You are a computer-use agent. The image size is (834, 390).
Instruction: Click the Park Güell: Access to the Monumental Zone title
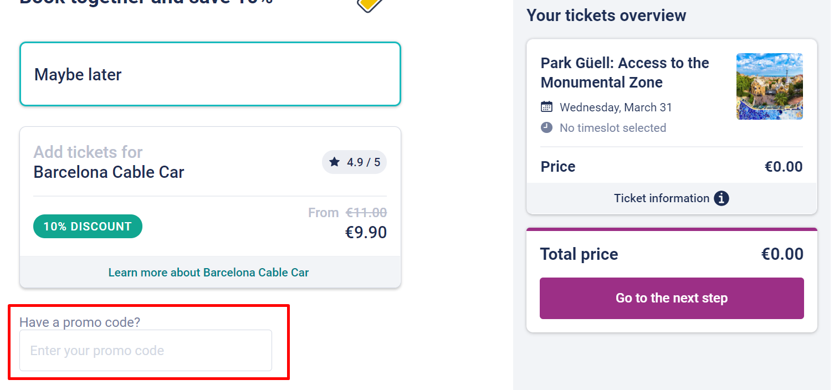625,73
